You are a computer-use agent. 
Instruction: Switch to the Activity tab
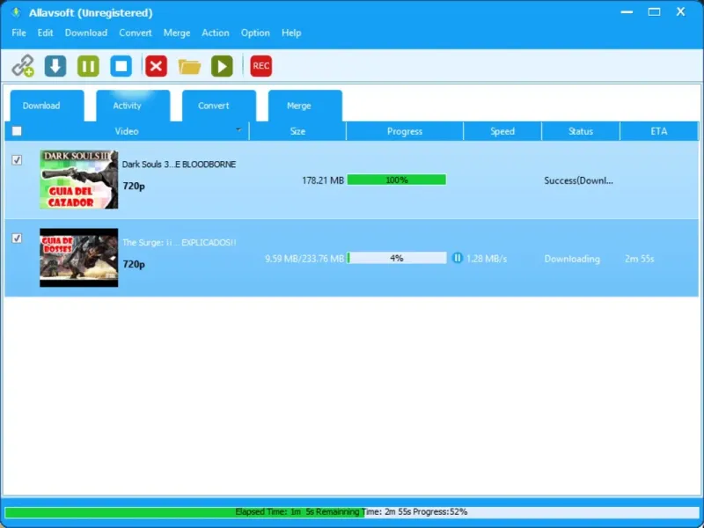(x=133, y=106)
